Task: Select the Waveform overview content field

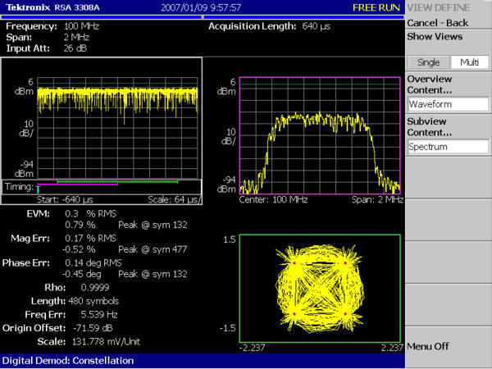Action: (x=448, y=105)
